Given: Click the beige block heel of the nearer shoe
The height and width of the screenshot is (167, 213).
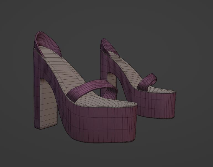Looking at the screenshot, I should 48,104.
